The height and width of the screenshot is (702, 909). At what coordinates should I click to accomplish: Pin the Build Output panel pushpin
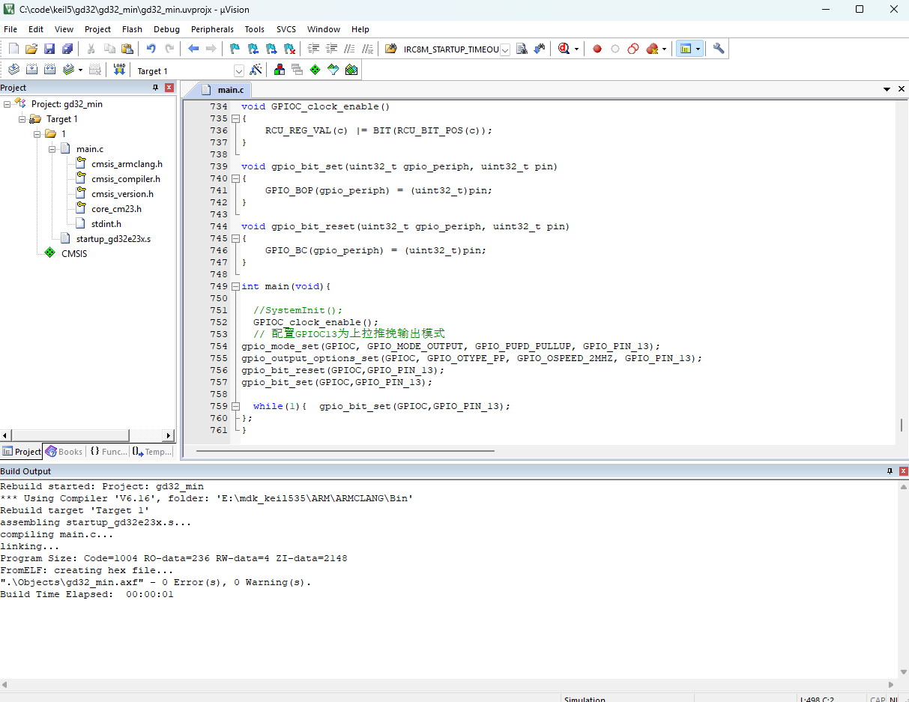coord(890,471)
